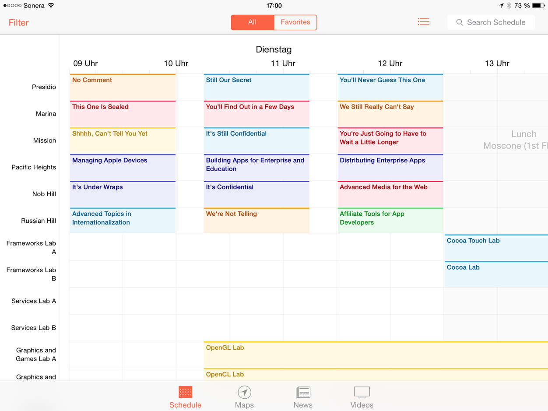This screenshot has height=411, width=548.
Task: Select Services Lab B label
Action: 34,327
